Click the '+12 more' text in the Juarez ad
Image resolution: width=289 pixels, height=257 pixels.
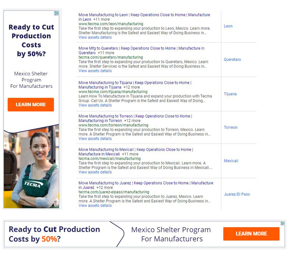104,187
